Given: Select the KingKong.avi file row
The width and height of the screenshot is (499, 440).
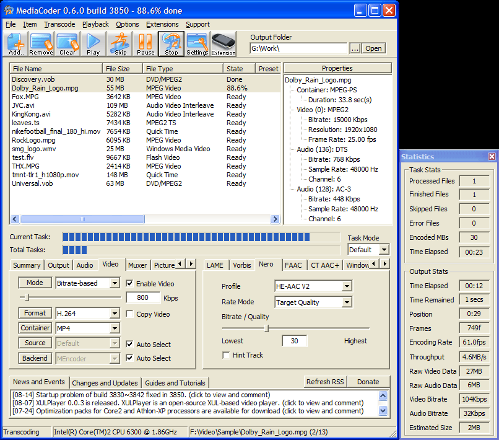Looking at the screenshot, I should pos(145,114).
